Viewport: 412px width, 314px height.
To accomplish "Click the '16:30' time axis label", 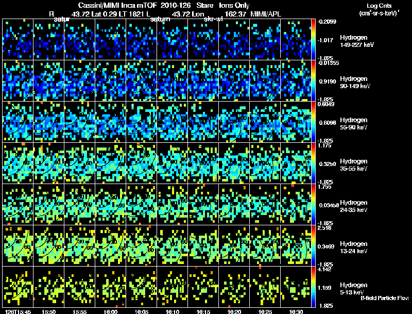I will (296, 312).
